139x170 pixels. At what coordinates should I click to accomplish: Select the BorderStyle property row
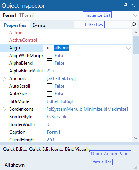[x=66, y=117]
